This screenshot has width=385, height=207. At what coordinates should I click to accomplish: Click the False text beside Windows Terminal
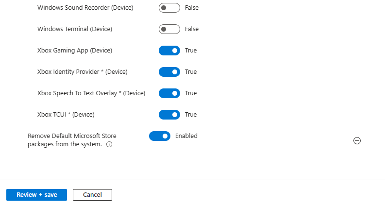click(x=192, y=29)
